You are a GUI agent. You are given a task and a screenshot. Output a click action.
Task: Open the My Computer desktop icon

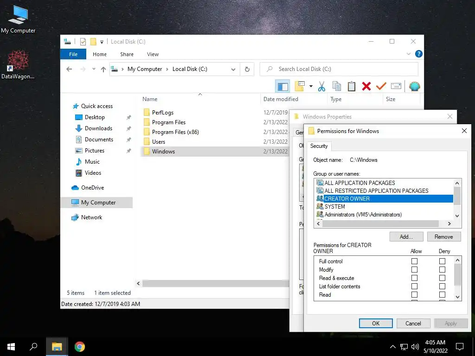(18, 19)
